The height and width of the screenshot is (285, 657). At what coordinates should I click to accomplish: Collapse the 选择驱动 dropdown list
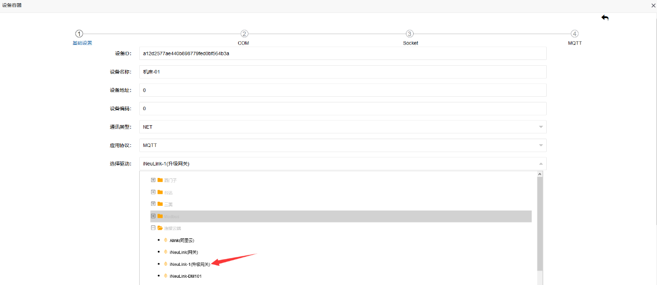[x=541, y=164]
